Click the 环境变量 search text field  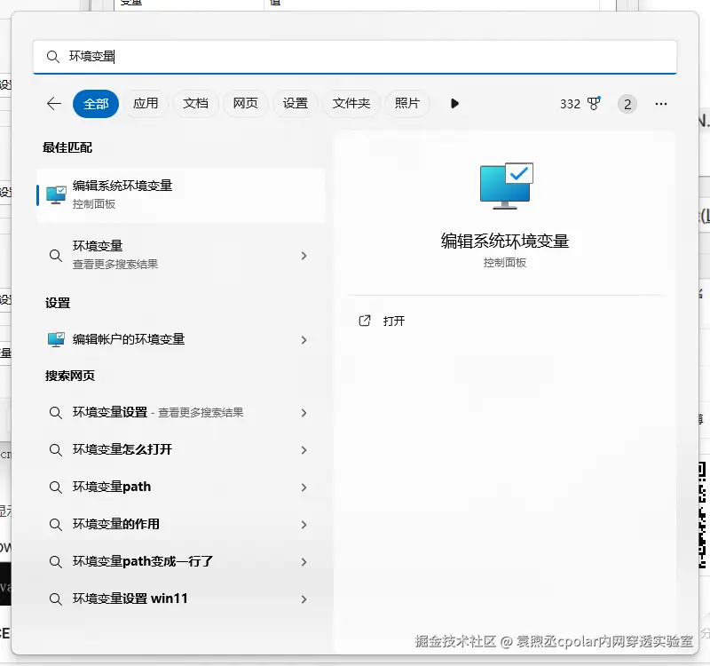click(355, 57)
